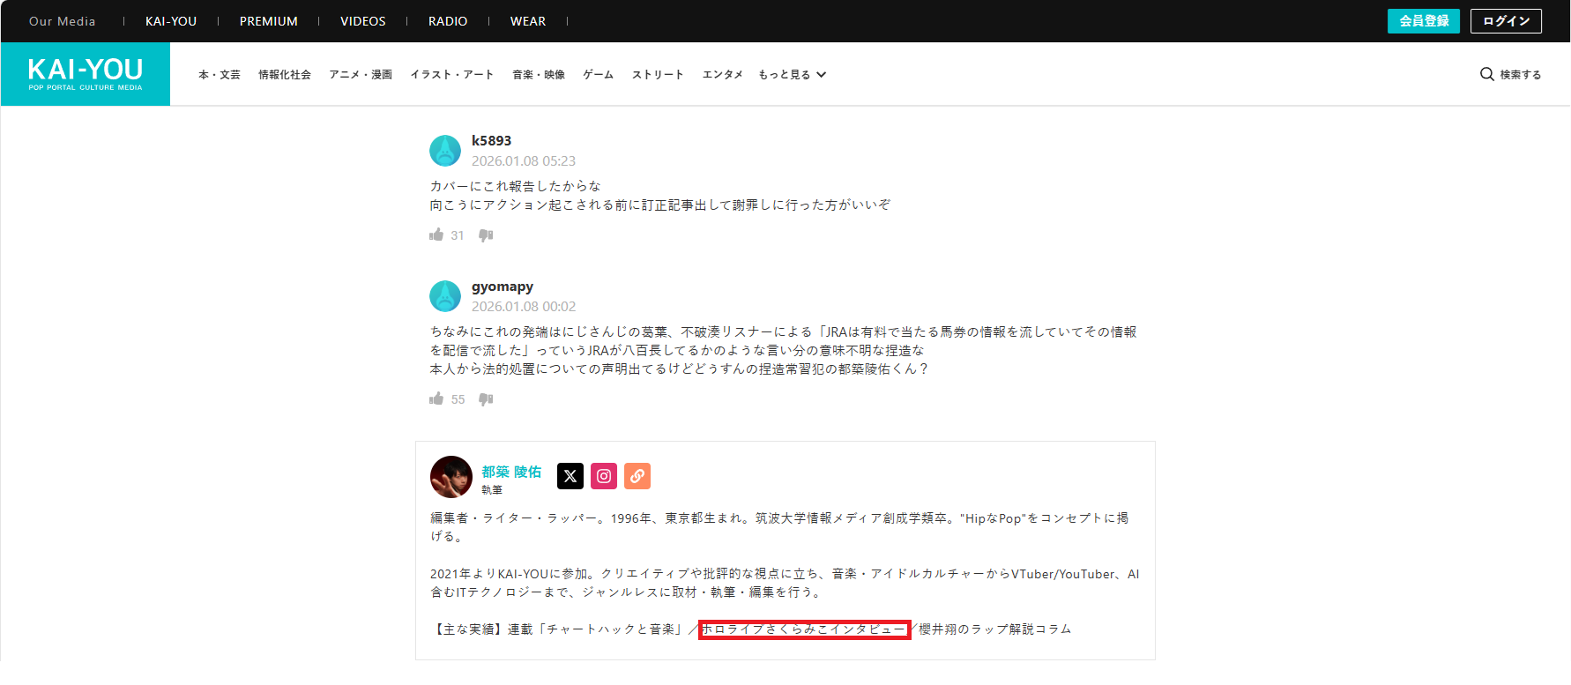Viewport: 1571px width, 685px height.
Task: Open the search magnifier icon
Action: [x=1486, y=74]
